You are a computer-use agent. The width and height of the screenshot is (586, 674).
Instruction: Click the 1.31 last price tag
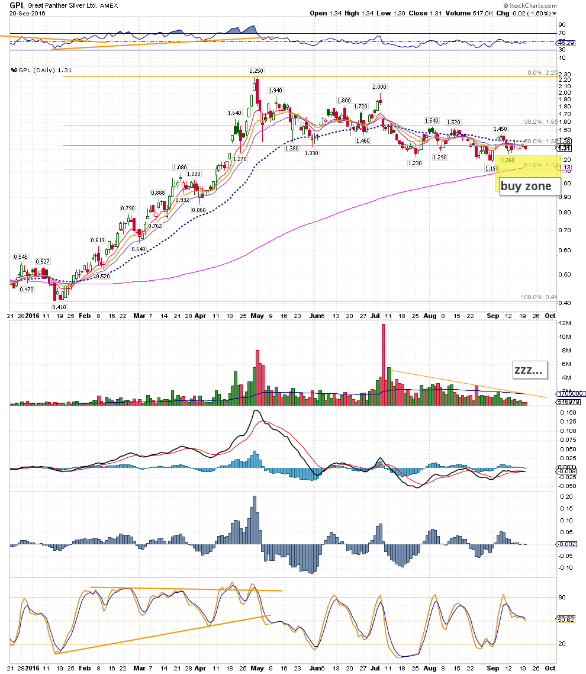tap(565, 149)
